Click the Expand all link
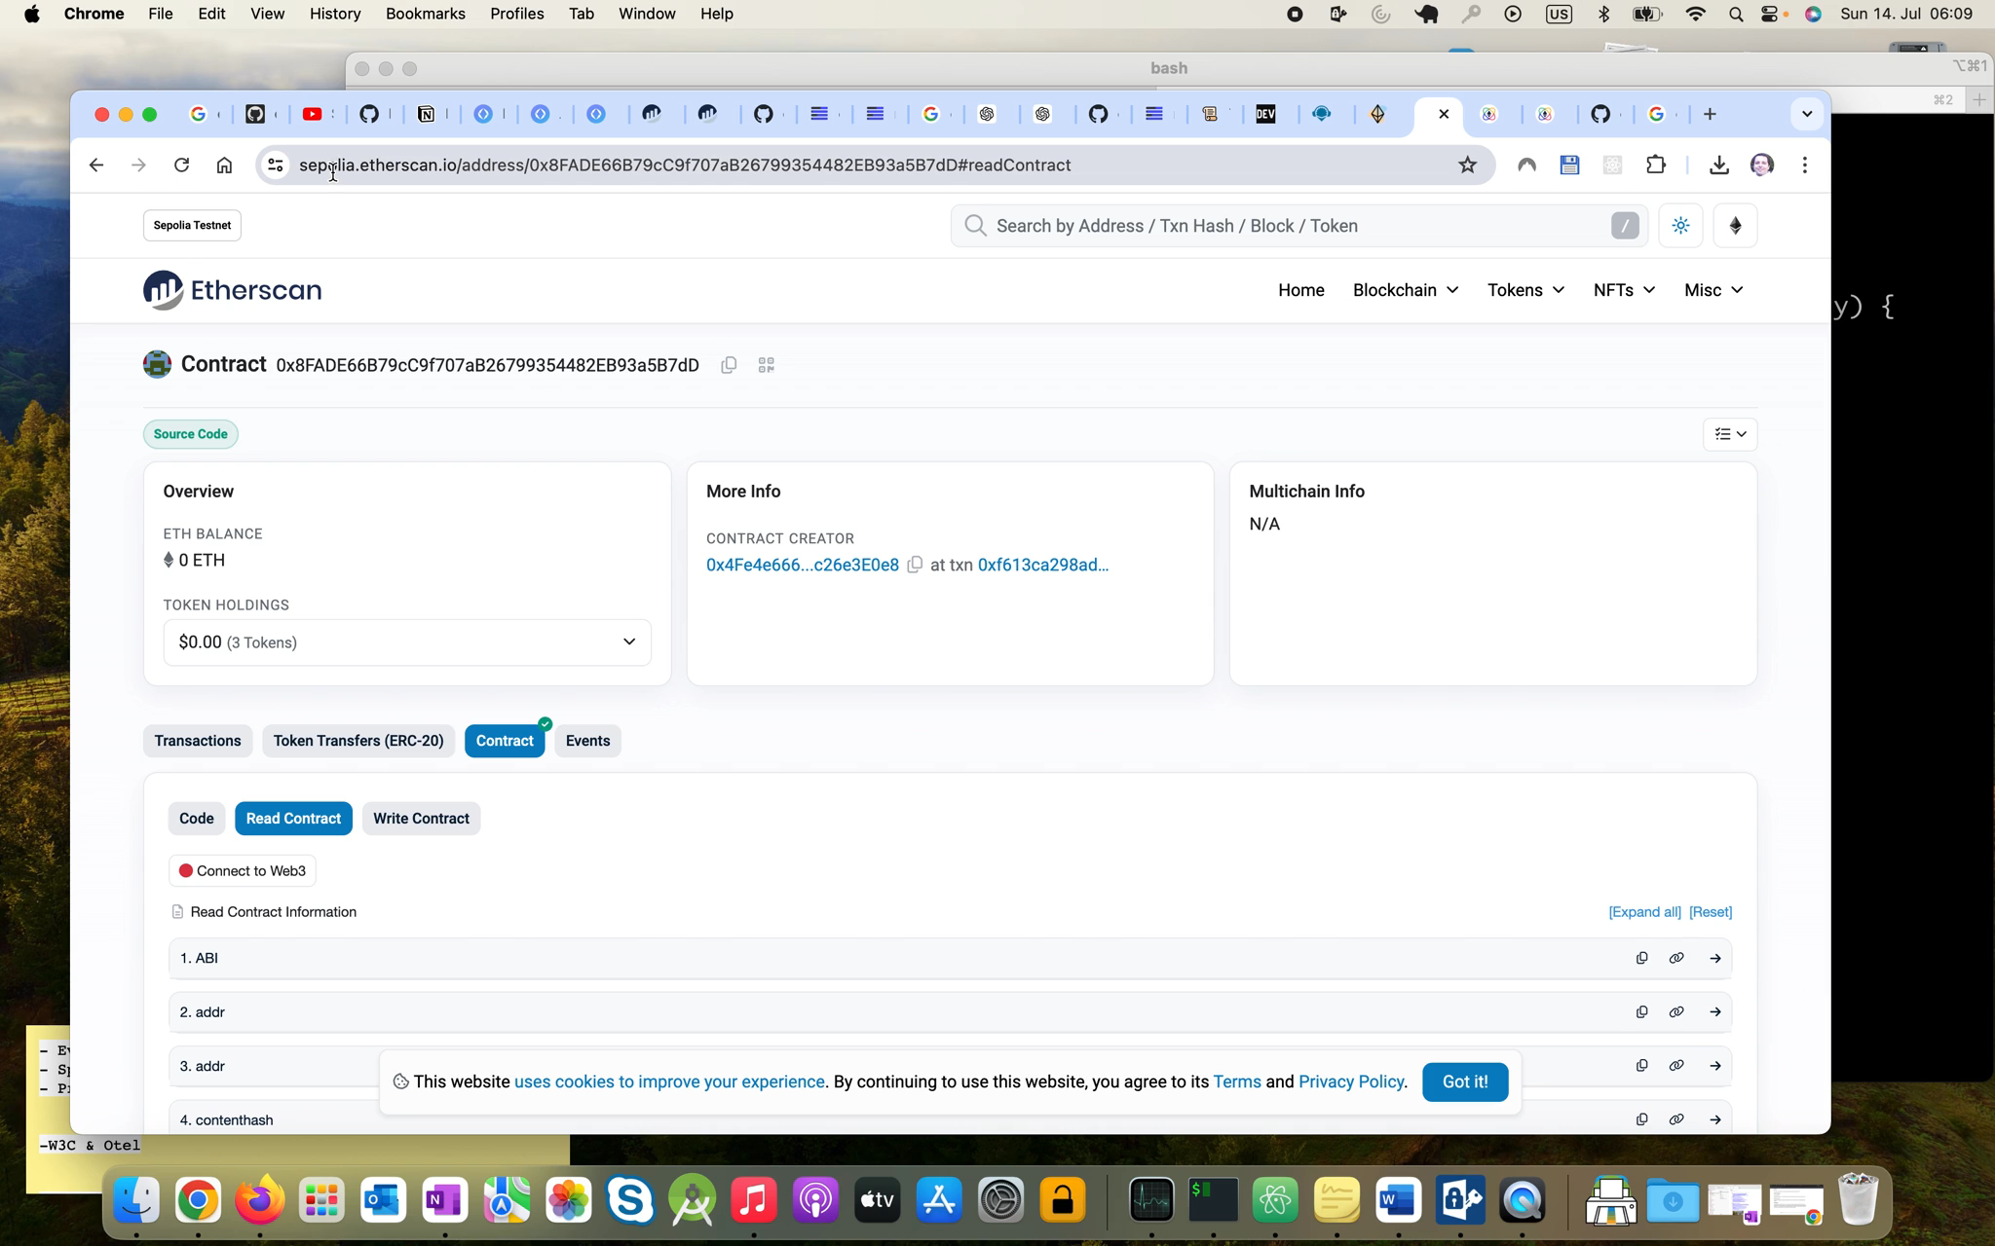 1644,912
